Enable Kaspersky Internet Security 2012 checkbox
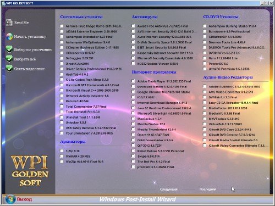The height and width of the screenshot is (206, 275). [133, 53]
